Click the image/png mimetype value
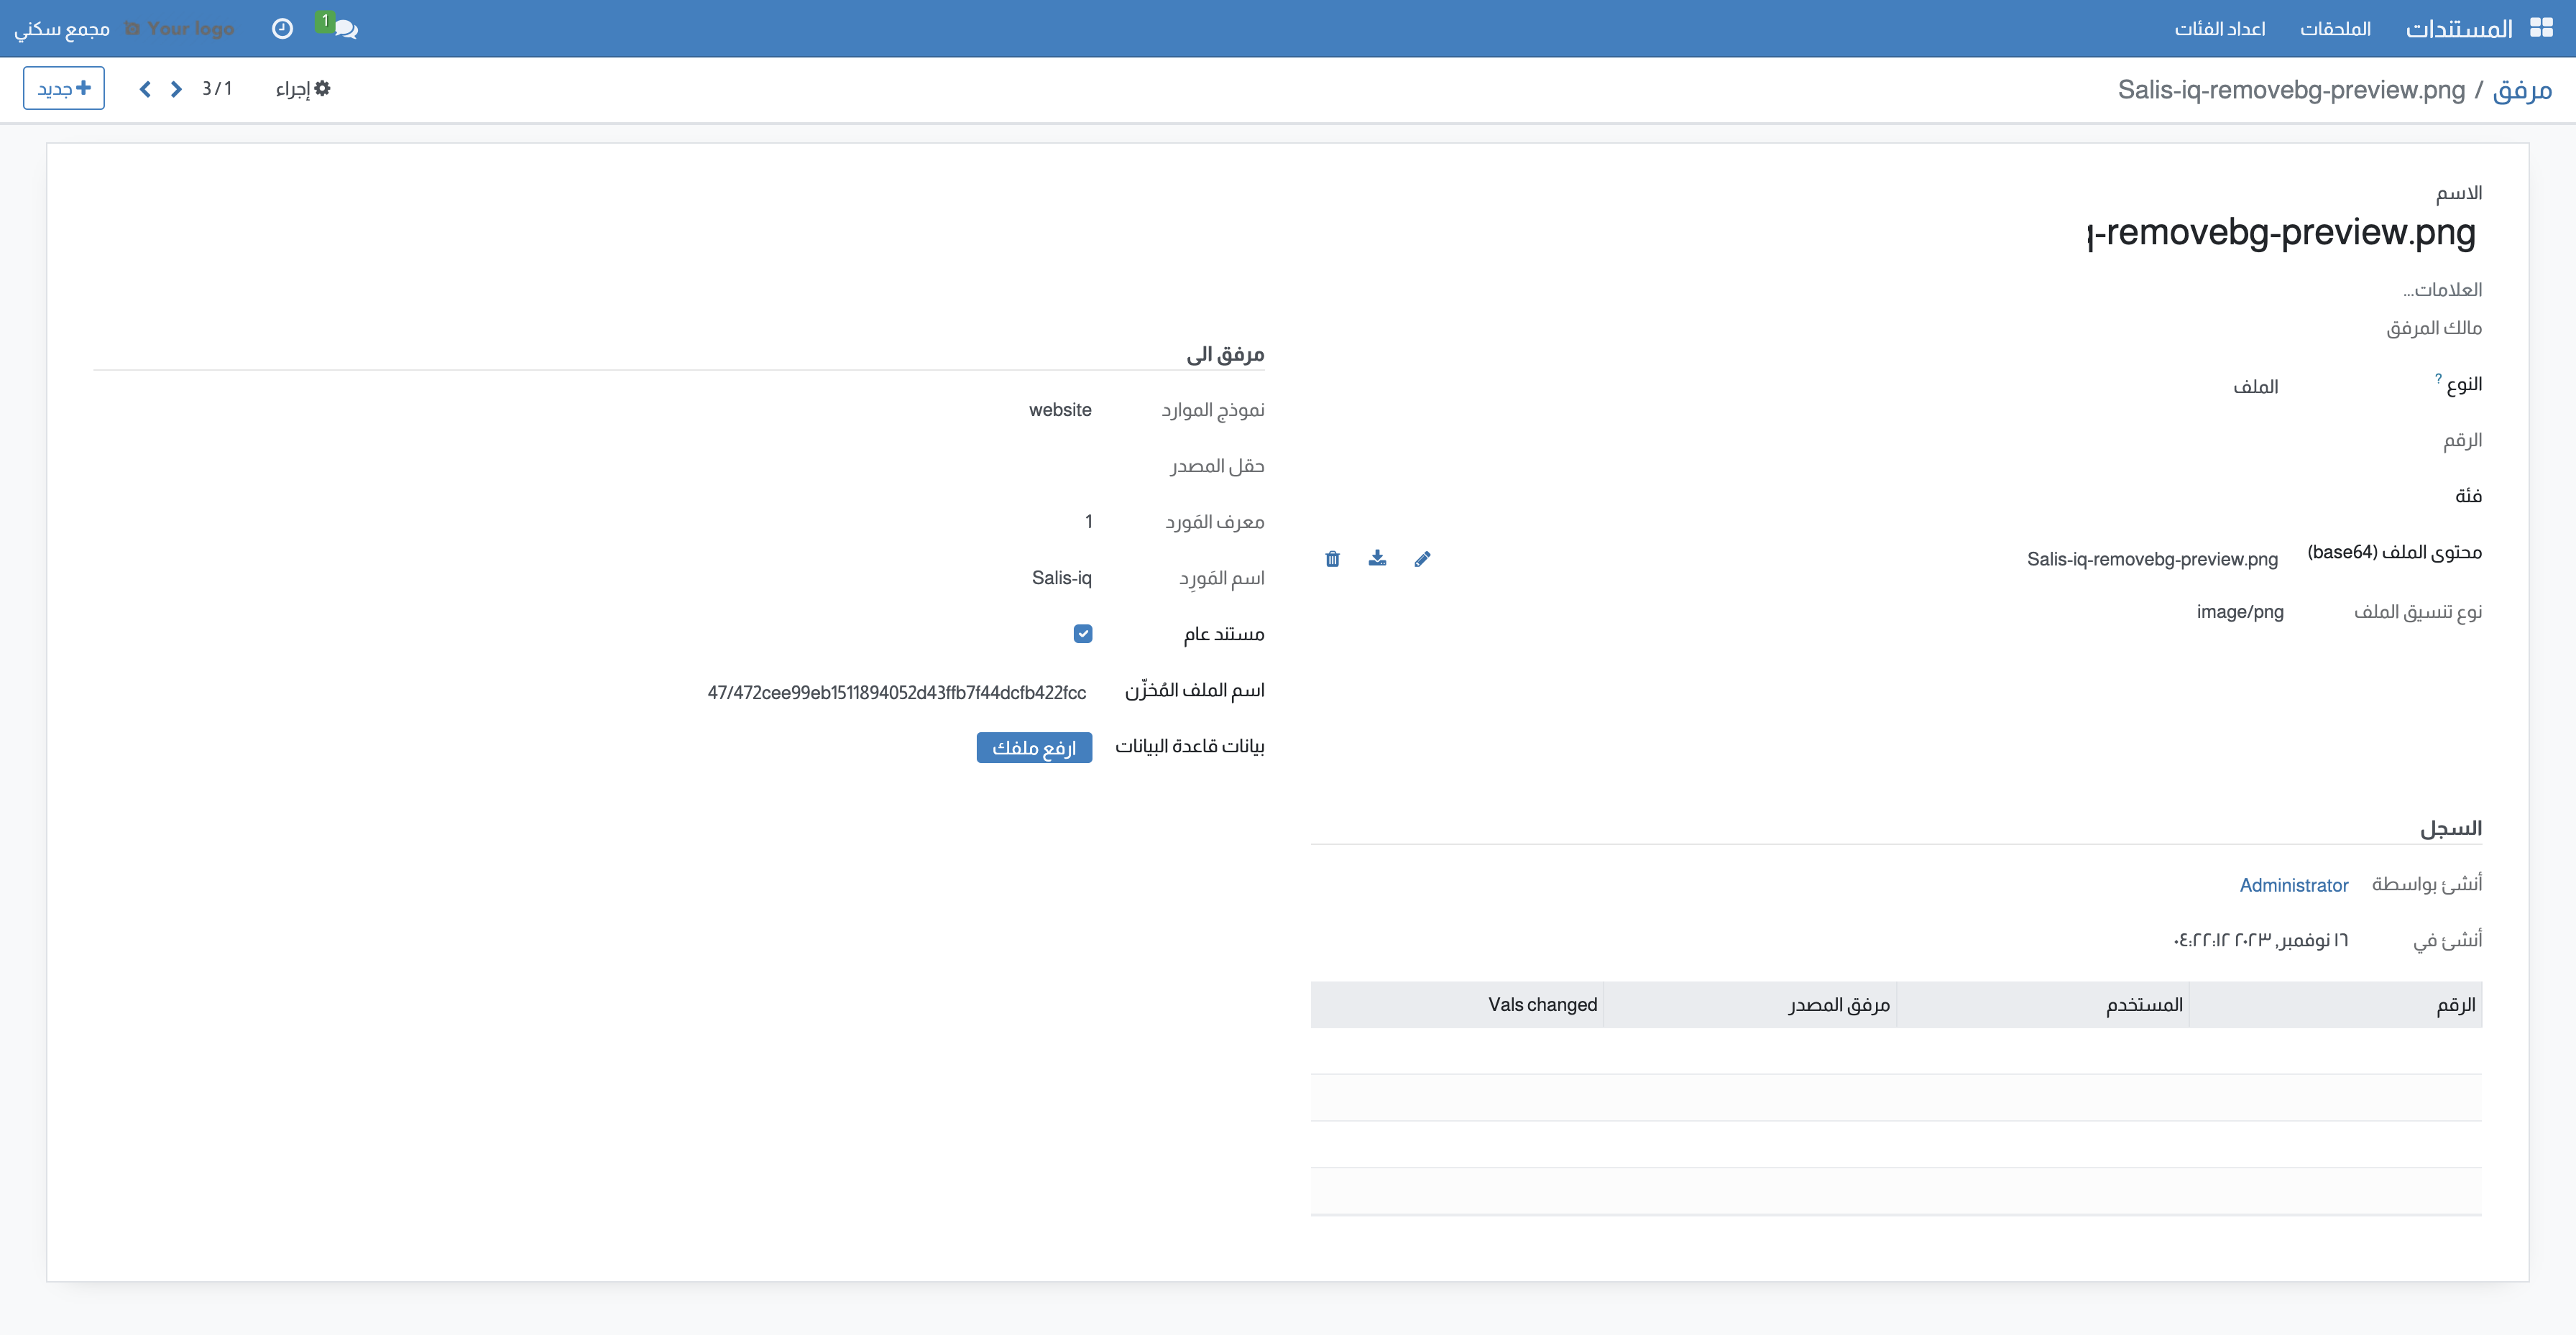Screen dimensions: 2576x1335 2240,611
